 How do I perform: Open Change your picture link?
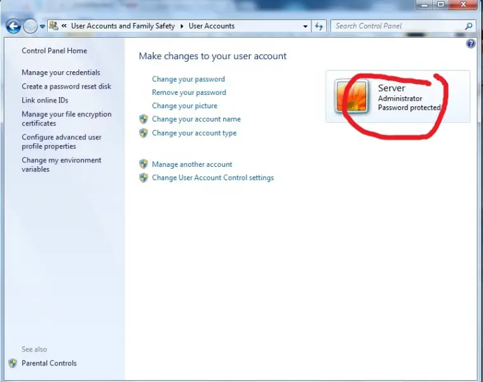(184, 106)
